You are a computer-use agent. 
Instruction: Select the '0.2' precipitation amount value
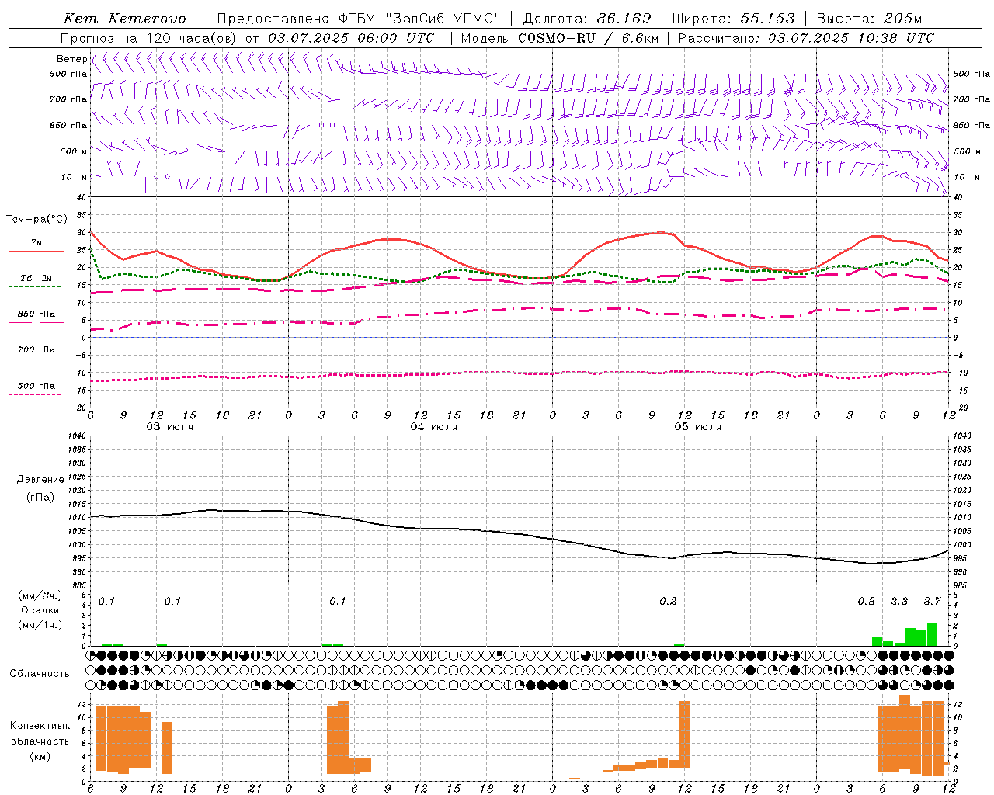click(668, 602)
